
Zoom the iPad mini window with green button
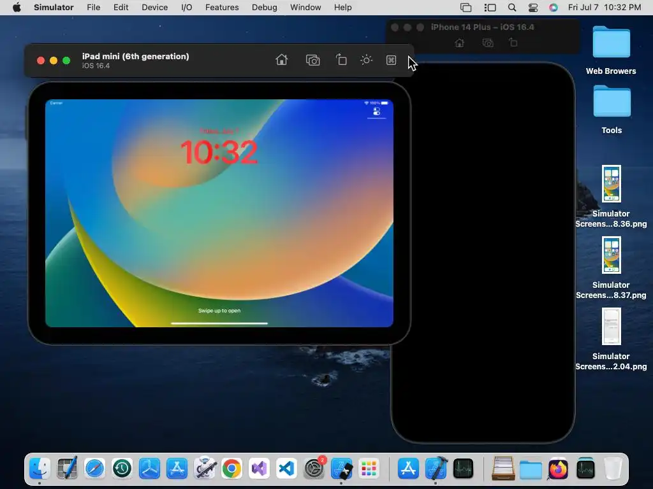point(66,60)
